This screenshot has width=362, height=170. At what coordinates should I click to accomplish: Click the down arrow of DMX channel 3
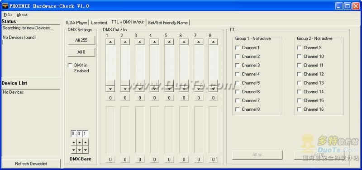pyautogui.click(x=140, y=89)
